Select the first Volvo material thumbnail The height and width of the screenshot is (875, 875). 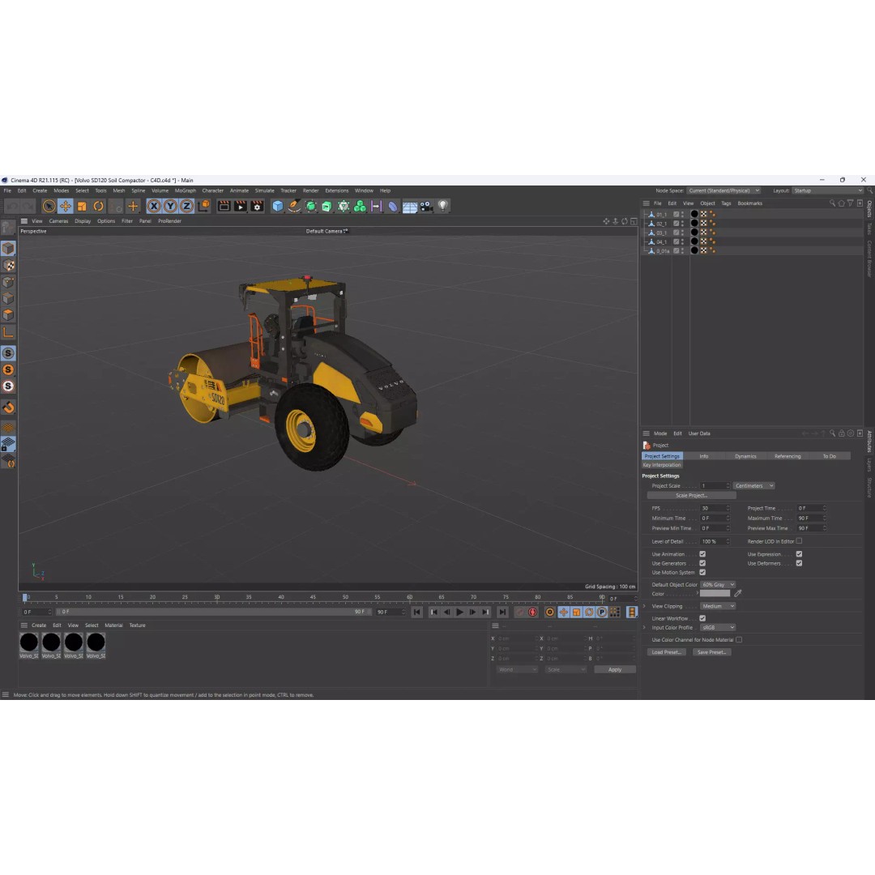(29, 642)
